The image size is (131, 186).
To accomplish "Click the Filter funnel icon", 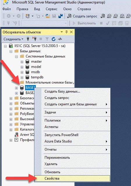I will click(x=47, y=39).
